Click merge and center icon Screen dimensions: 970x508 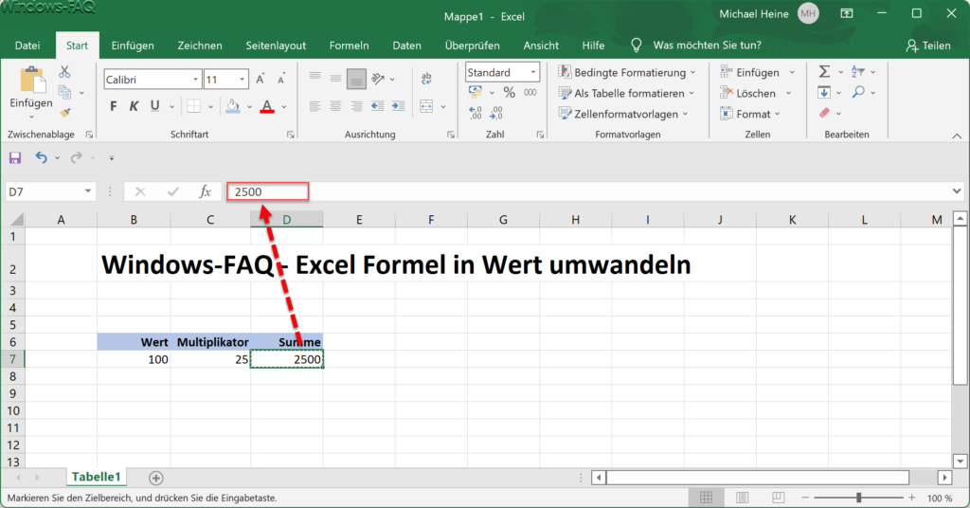pyautogui.click(x=426, y=106)
